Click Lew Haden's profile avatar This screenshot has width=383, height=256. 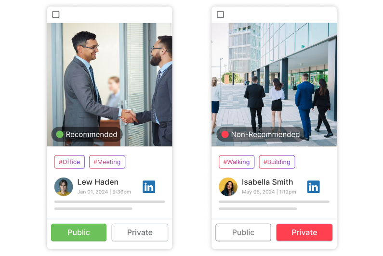(64, 187)
